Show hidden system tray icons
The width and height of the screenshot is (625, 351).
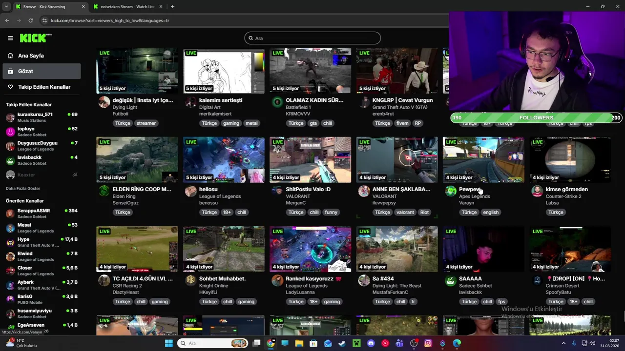click(x=563, y=343)
